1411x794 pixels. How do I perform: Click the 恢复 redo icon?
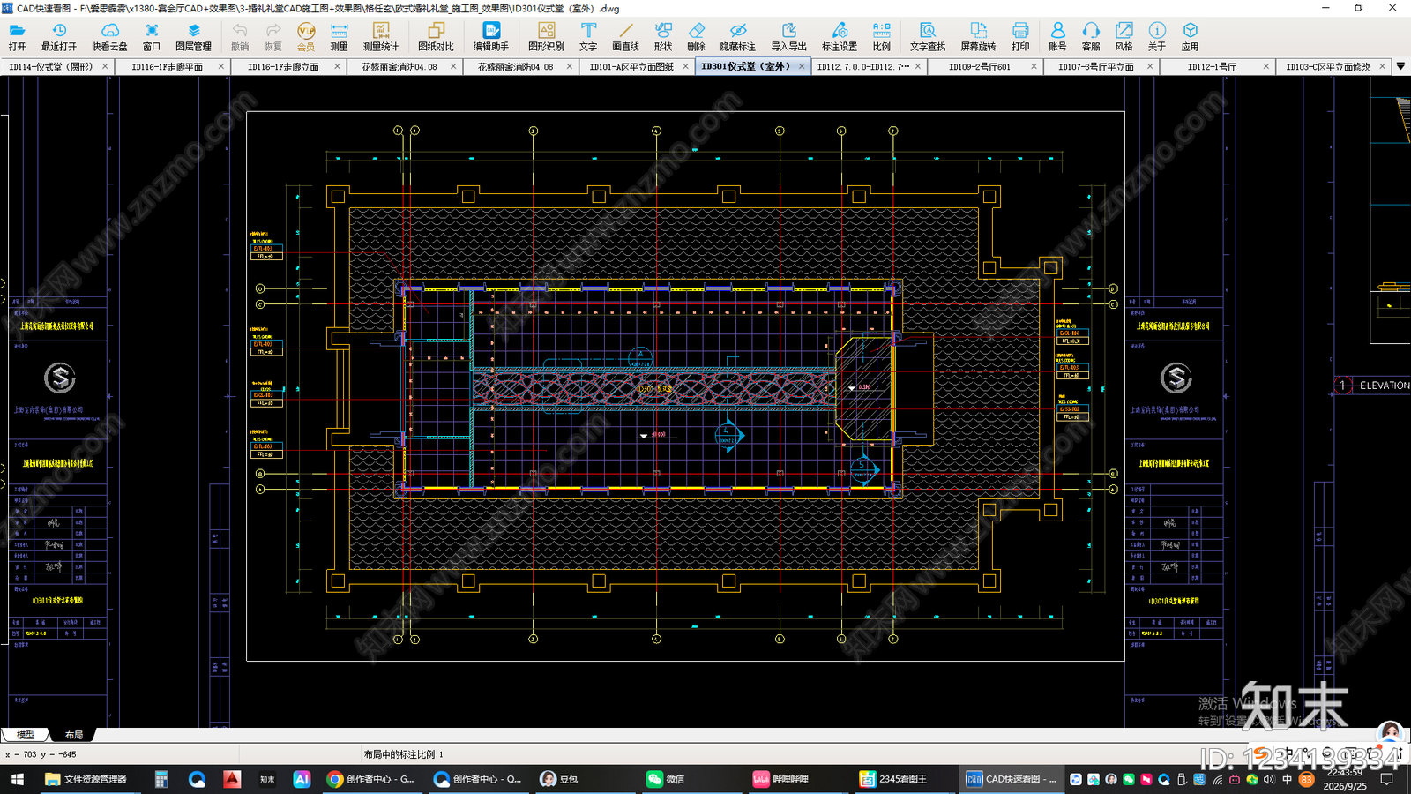pyautogui.click(x=273, y=36)
